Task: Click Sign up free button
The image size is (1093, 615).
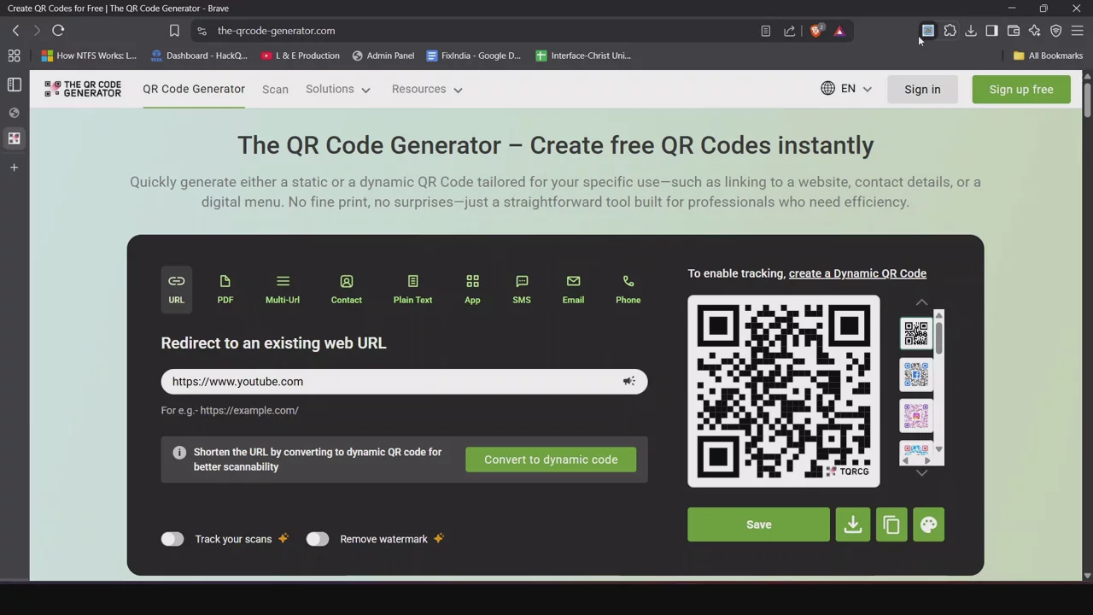Action: [1021, 89]
